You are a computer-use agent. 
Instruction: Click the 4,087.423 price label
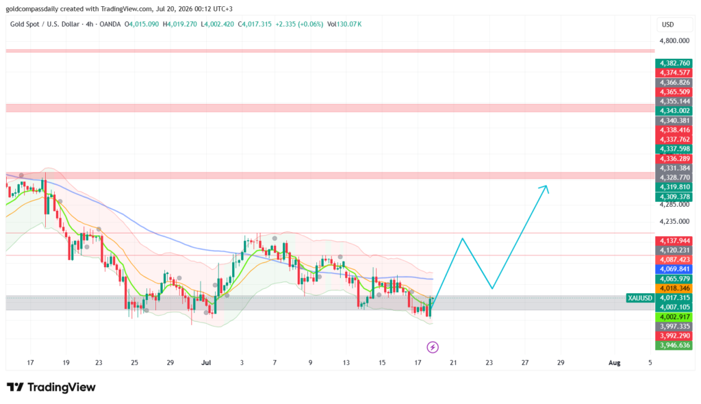(674, 260)
